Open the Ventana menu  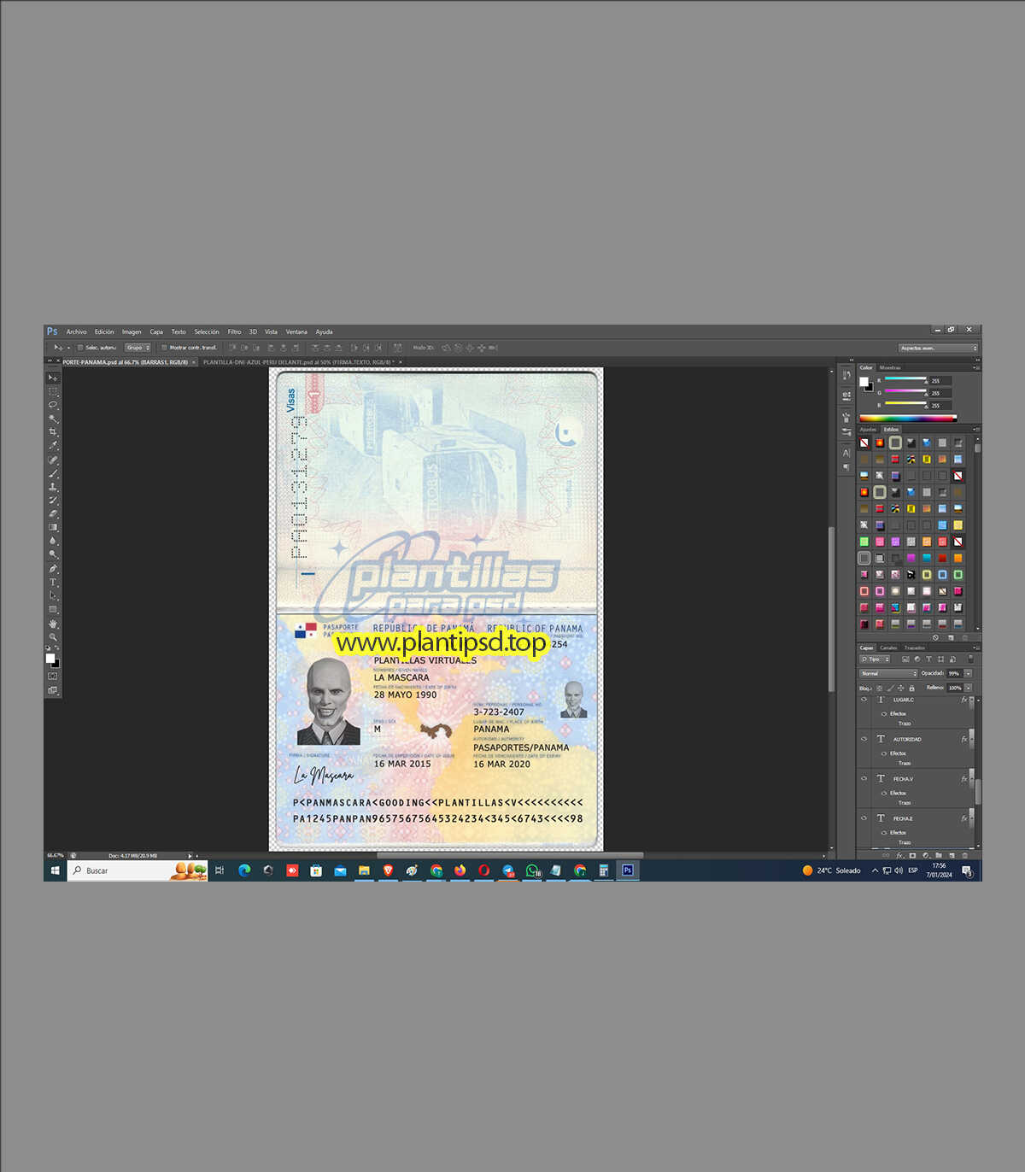(x=296, y=331)
